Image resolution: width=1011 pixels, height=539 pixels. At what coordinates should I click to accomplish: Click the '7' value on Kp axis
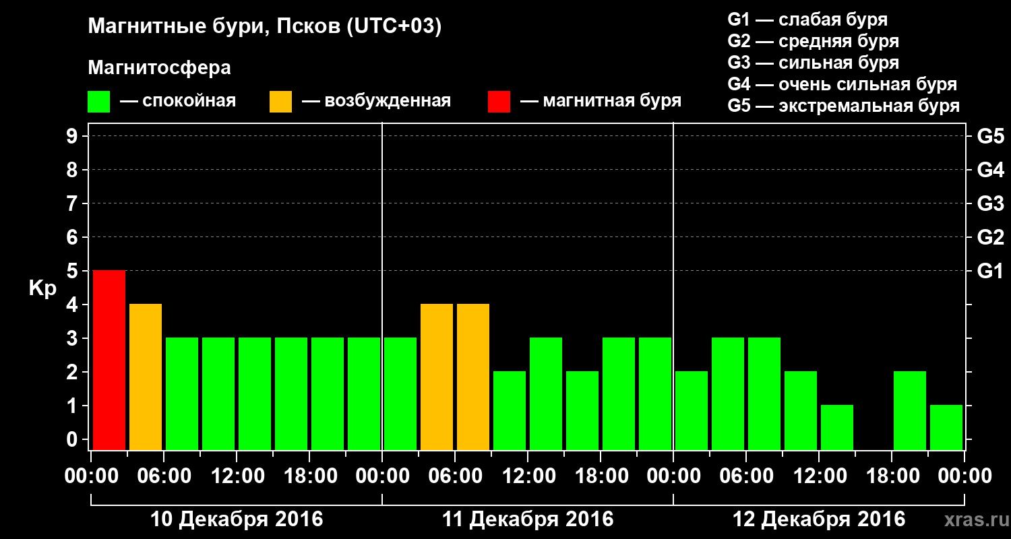click(x=73, y=203)
